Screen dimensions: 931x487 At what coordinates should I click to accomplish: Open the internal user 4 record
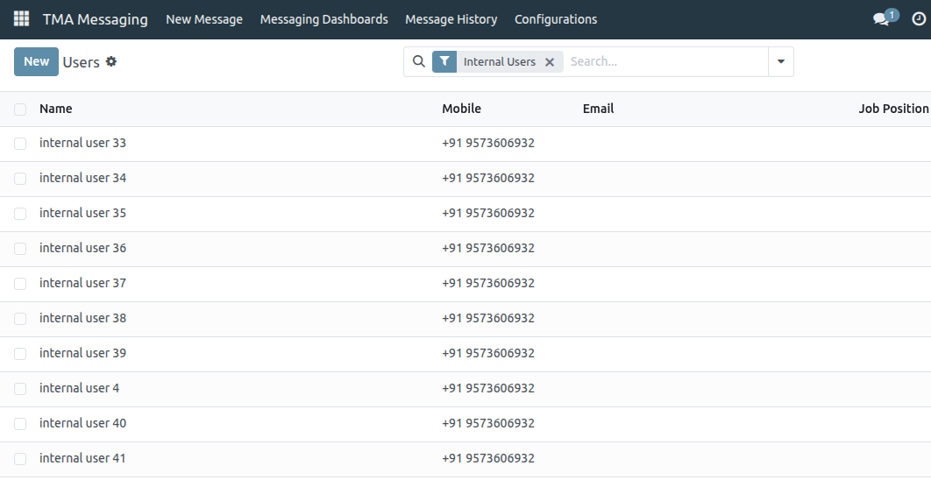click(80, 388)
